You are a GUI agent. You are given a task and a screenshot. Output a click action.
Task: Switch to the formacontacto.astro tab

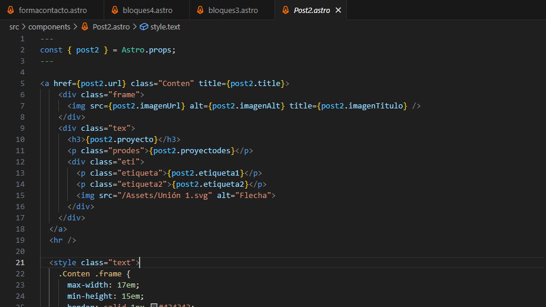point(54,11)
